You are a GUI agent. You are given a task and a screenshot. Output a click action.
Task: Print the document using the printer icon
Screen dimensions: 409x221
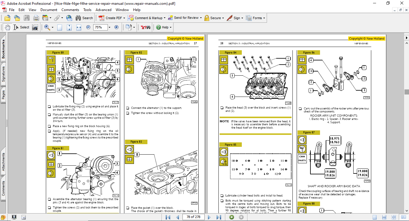coord(36,18)
